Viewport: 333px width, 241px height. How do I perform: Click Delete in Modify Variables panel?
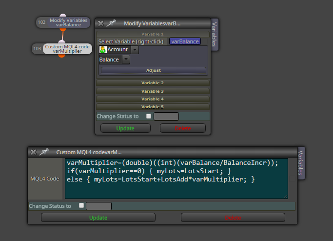click(x=183, y=128)
